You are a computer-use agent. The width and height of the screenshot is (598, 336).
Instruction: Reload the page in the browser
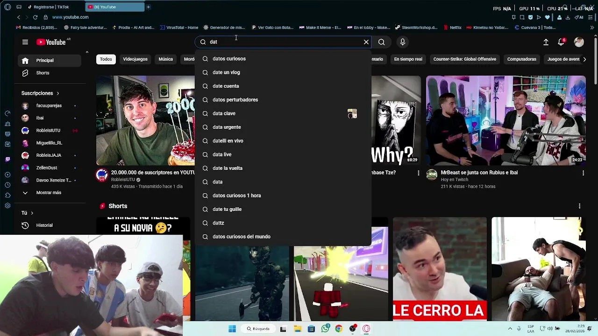pyautogui.click(x=35, y=17)
